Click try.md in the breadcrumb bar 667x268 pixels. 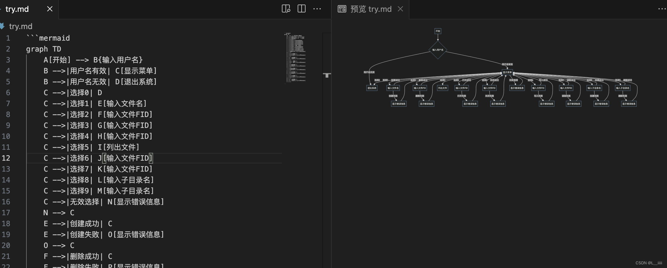tap(21, 26)
